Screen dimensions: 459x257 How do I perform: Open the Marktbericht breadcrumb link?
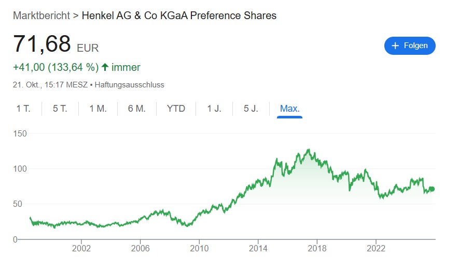tap(41, 16)
